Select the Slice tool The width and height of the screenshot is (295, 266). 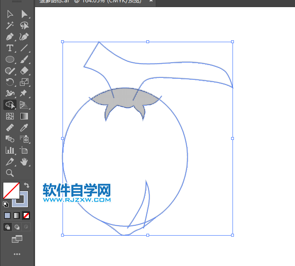(x=10, y=162)
